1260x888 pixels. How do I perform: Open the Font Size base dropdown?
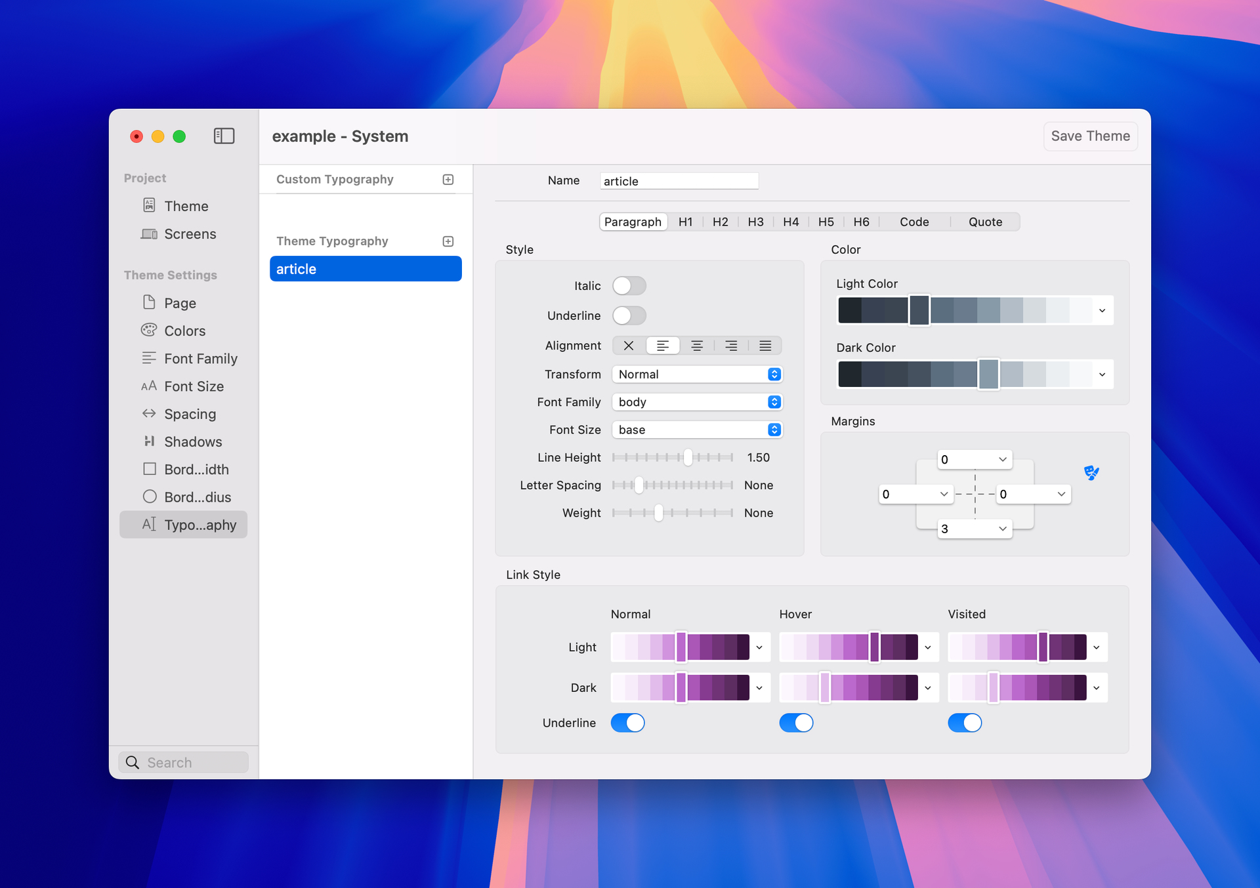(697, 430)
